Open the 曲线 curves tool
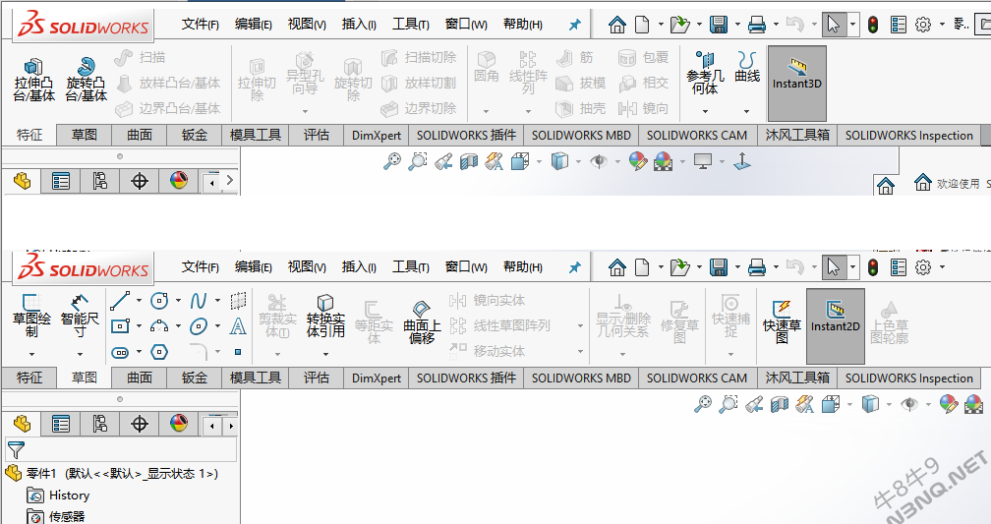The width and height of the screenshot is (991, 524). [x=747, y=68]
